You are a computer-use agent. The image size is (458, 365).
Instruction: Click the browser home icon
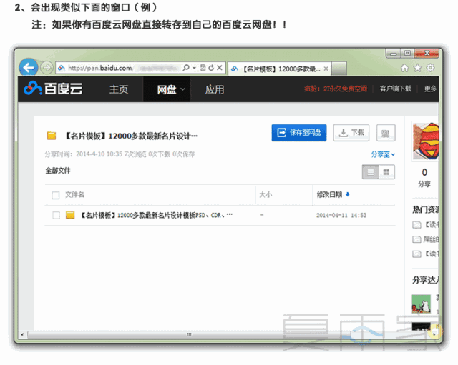click(404, 69)
